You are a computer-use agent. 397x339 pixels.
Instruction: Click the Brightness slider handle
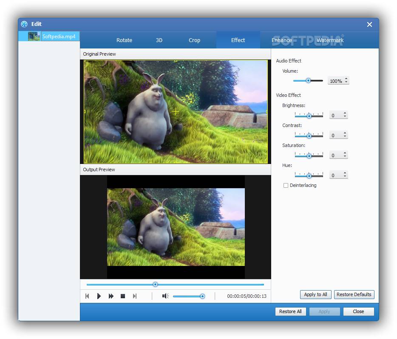coord(309,116)
